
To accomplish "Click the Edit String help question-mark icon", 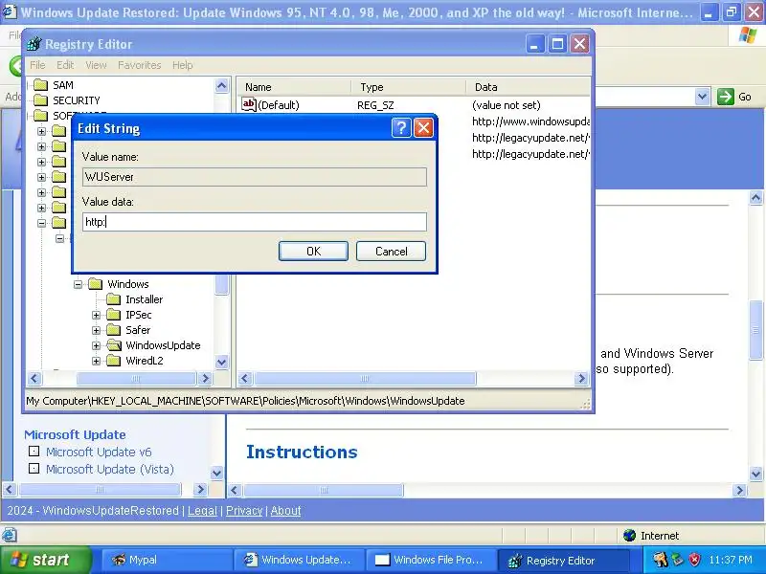I will [401, 128].
